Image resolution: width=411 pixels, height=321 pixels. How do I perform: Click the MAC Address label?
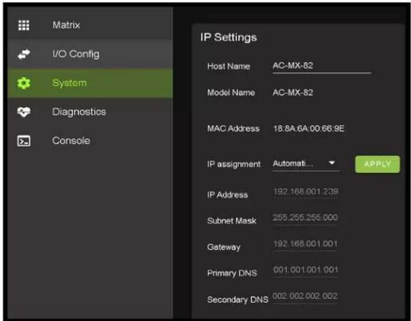pyautogui.click(x=234, y=128)
